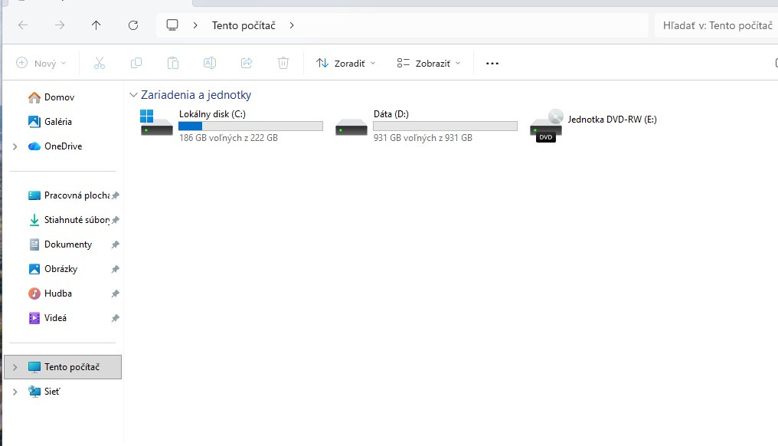Click the Copy icon in toolbar
This screenshot has width=778, height=446.
136,63
